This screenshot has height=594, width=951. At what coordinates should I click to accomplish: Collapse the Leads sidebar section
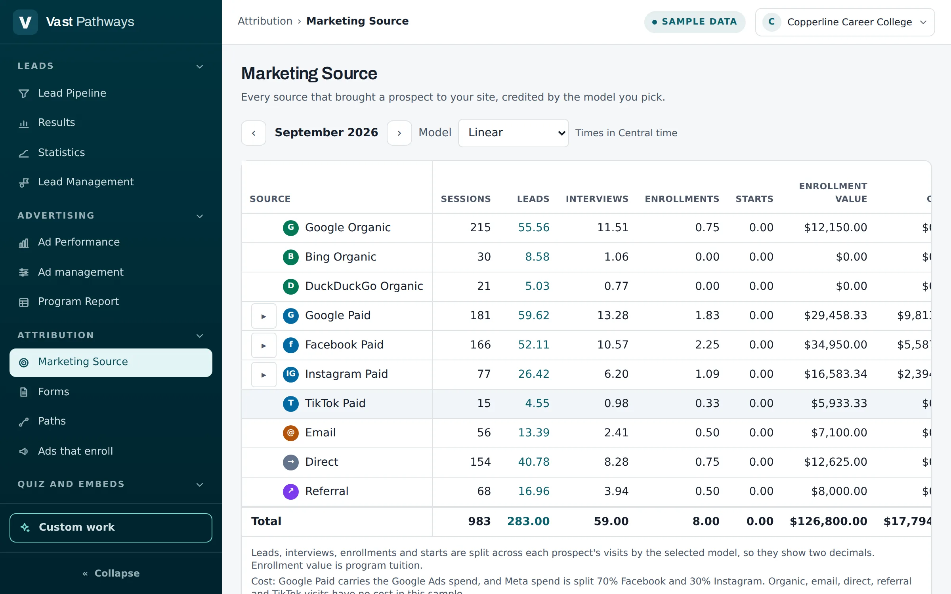point(111,66)
